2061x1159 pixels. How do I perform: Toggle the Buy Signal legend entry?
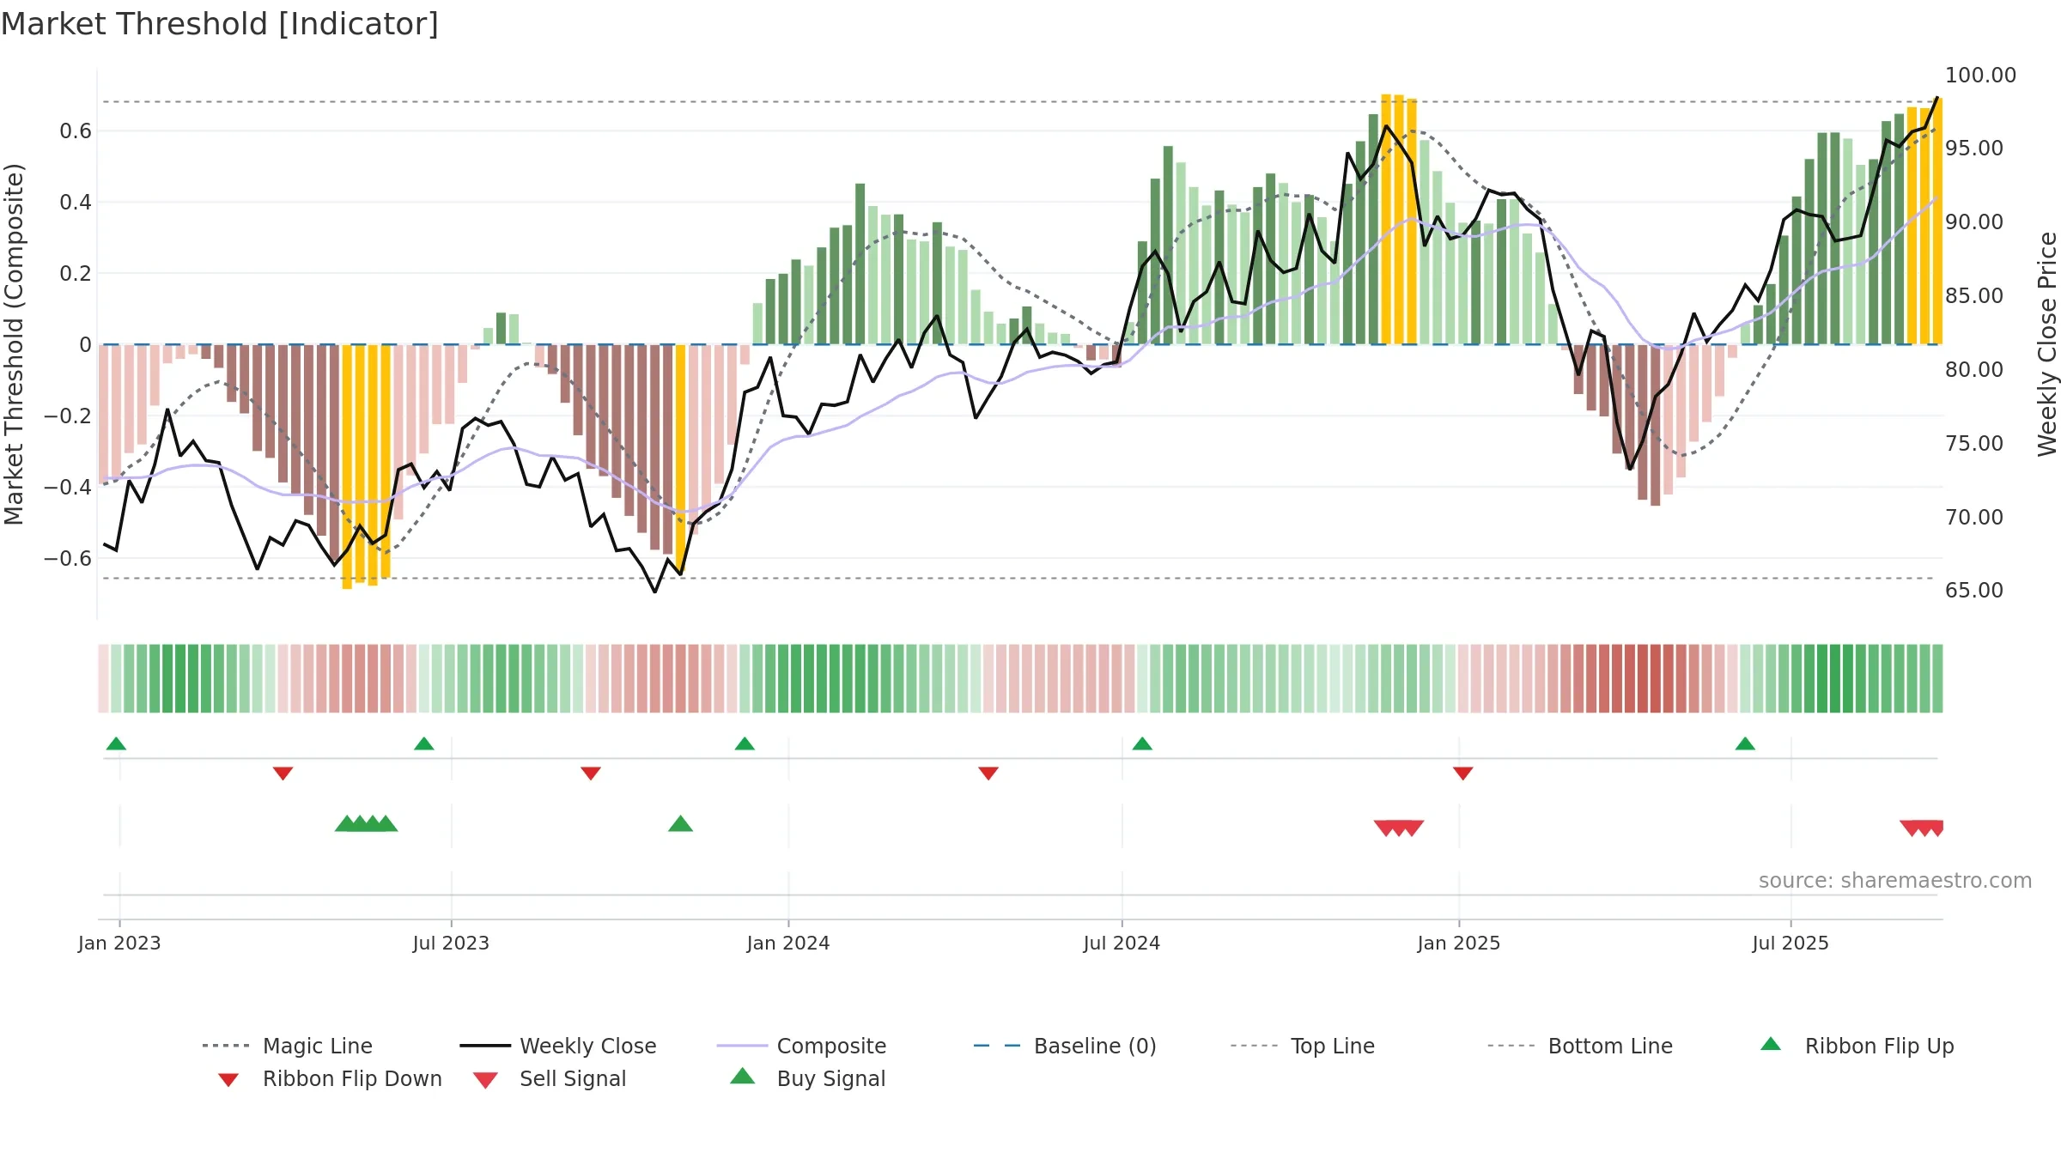coord(807,1078)
